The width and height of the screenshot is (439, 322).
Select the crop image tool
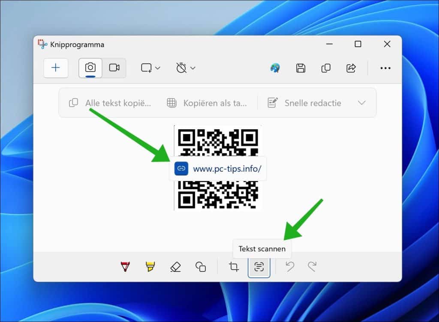point(234,267)
